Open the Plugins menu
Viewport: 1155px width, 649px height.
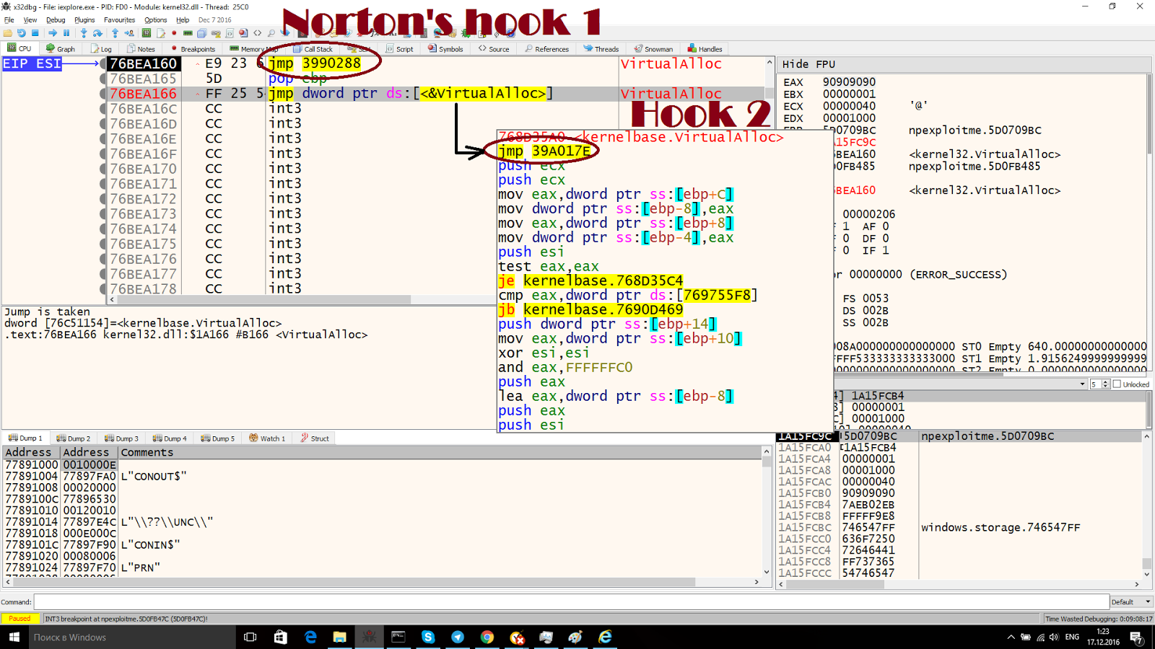click(x=84, y=20)
